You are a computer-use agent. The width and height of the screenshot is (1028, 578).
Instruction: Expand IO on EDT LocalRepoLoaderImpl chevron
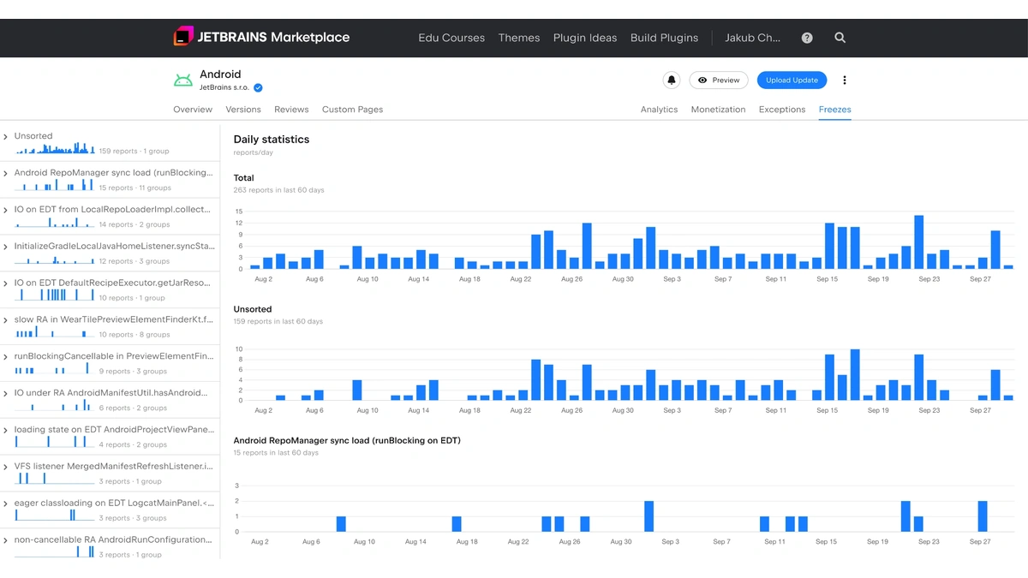point(6,210)
